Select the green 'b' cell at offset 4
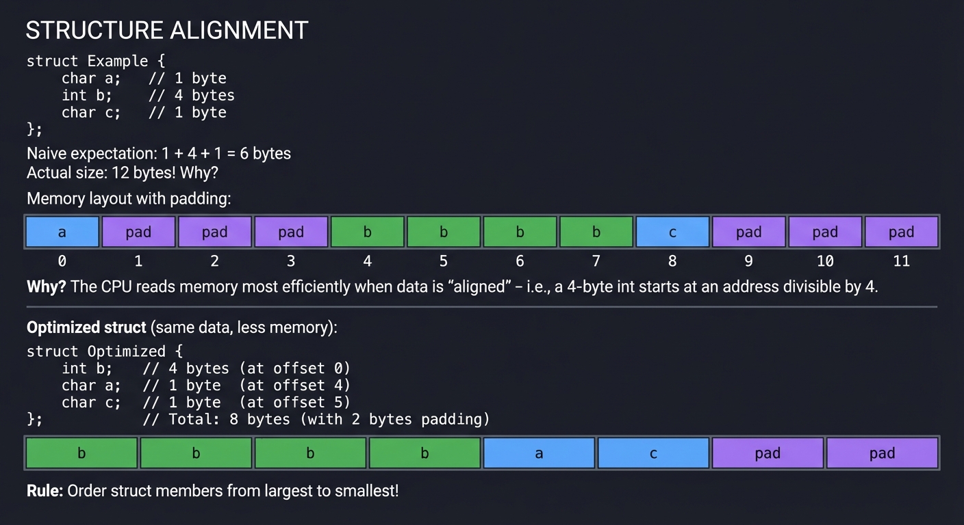The height and width of the screenshot is (525, 964). coord(368,232)
